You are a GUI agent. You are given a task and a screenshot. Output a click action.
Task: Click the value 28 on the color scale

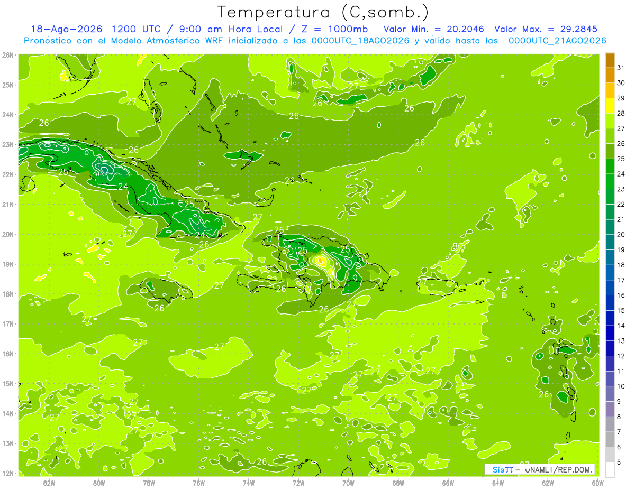click(x=621, y=113)
